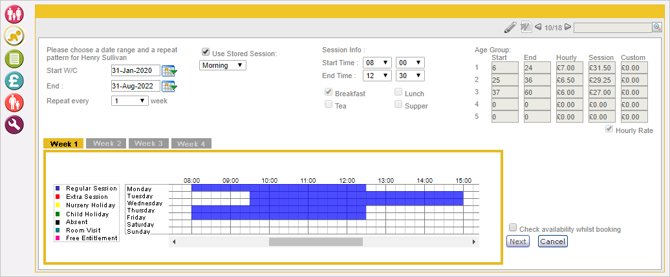Viewport: 670px width, 277px height.
Task: Click the Cancel button
Action: (x=553, y=241)
